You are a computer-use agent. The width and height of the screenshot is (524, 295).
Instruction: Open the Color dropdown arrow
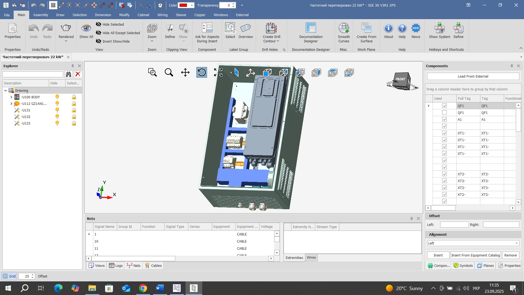point(192,5)
